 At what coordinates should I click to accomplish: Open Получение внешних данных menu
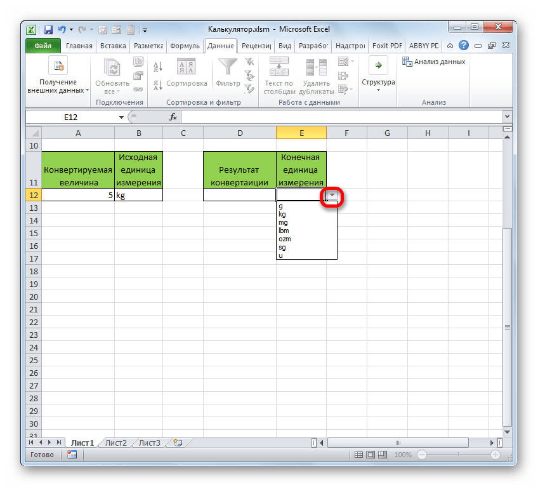tap(58, 75)
